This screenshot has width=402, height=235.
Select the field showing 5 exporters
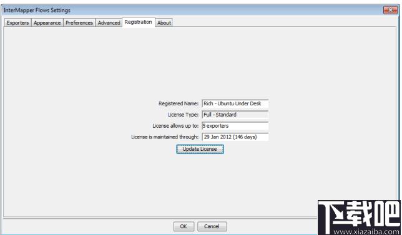tap(235, 126)
